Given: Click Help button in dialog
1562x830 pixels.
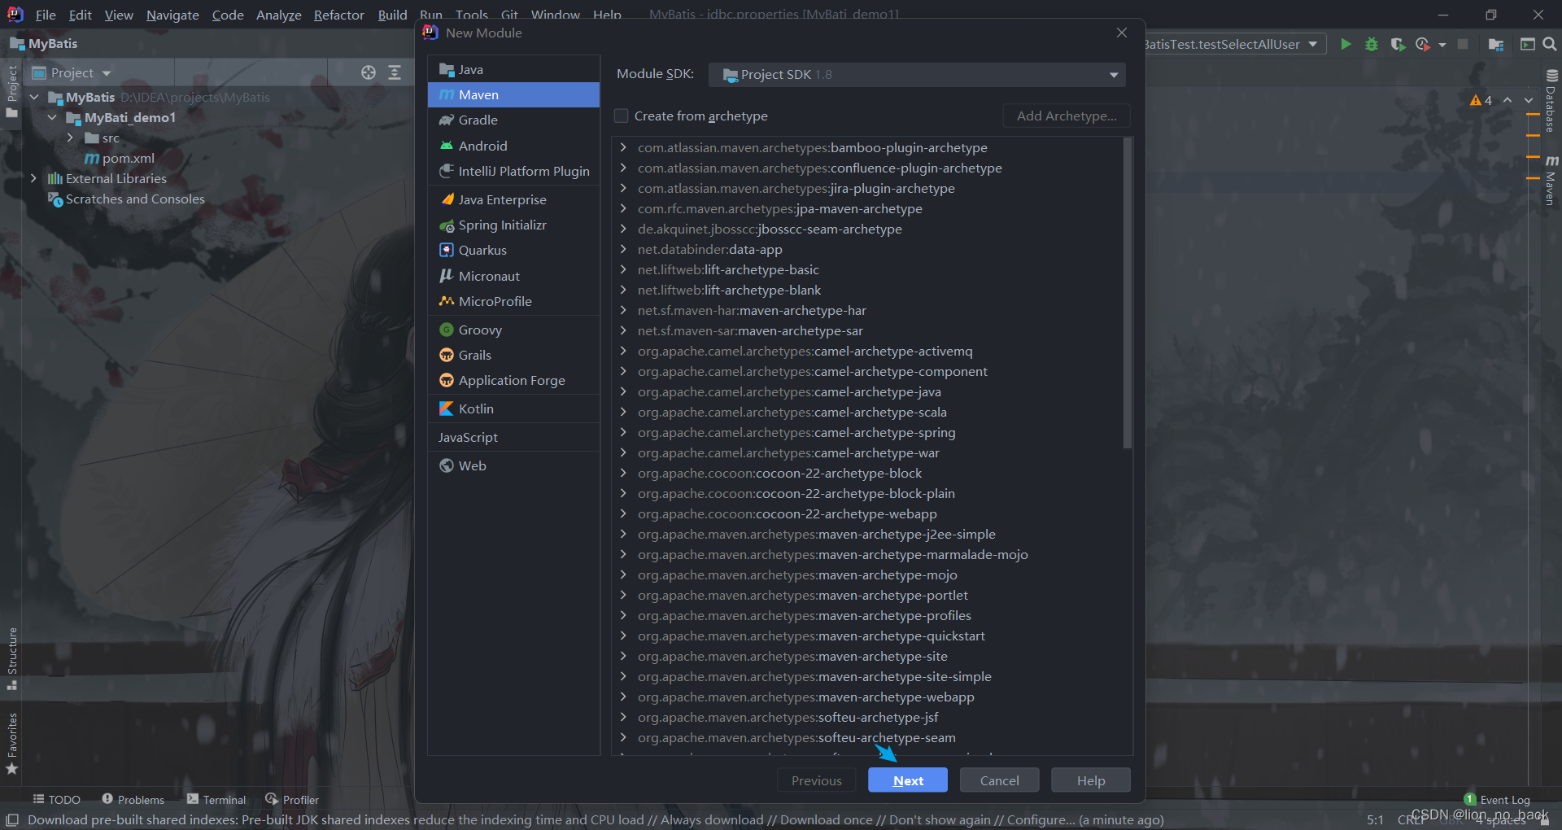Looking at the screenshot, I should click(1091, 780).
